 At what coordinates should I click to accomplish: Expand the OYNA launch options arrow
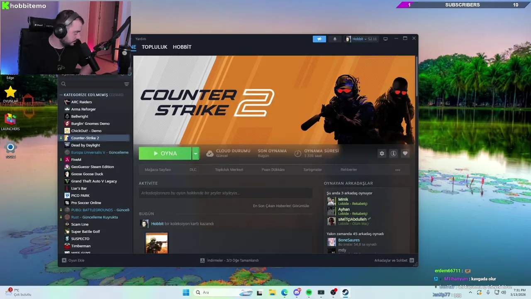point(195,153)
